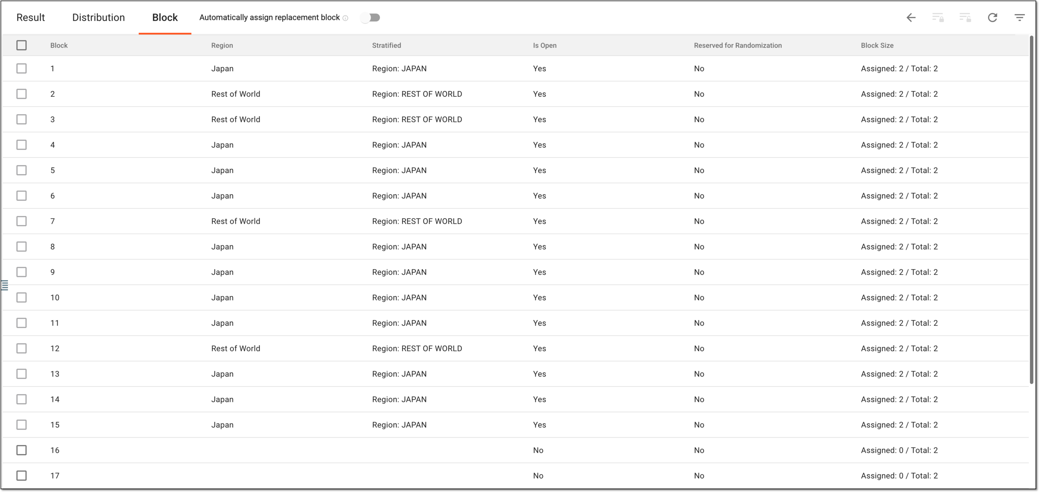The height and width of the screenshot is (492, 1039).
Task: Click the Is Open column header
Action: [x=544, y=45]
